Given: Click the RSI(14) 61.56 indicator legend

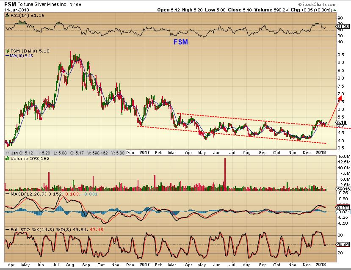Looking at the screenshot, I should [x=28, y=15].
